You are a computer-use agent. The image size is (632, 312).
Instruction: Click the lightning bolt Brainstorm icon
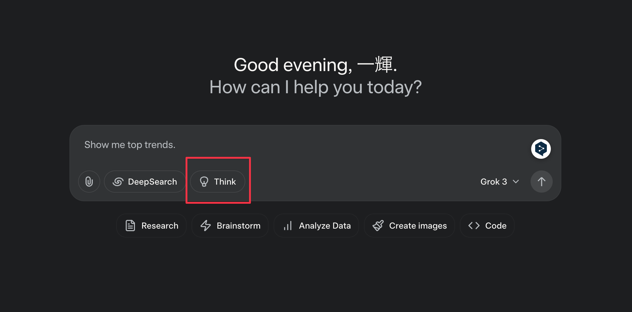[206, 226]
